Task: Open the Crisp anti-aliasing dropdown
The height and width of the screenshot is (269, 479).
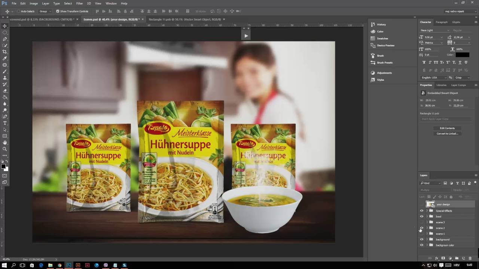Action: (463, 77)
